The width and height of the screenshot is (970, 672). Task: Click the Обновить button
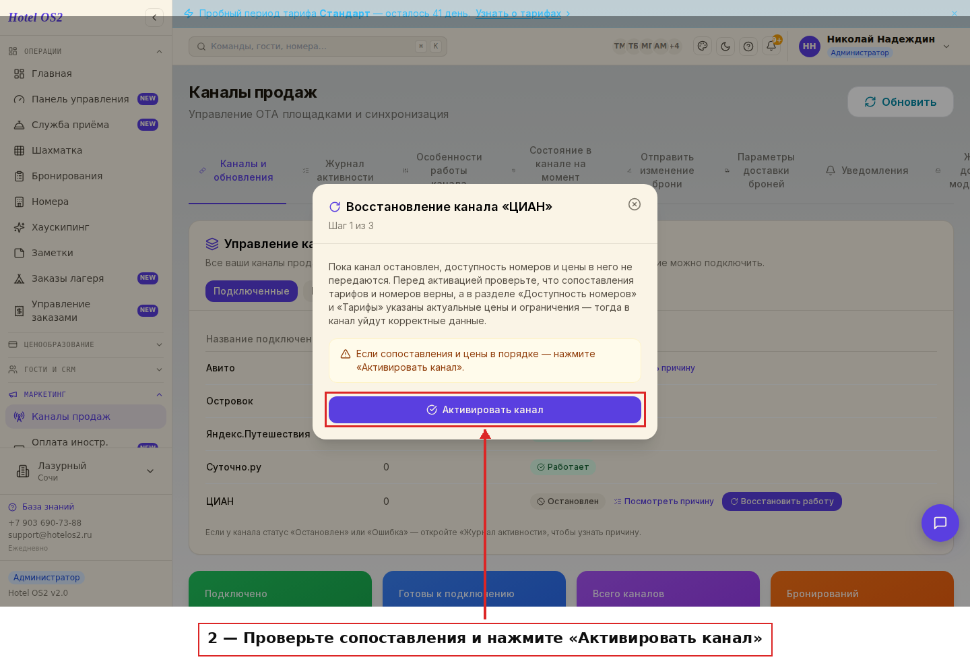click(x=901, y=102)
